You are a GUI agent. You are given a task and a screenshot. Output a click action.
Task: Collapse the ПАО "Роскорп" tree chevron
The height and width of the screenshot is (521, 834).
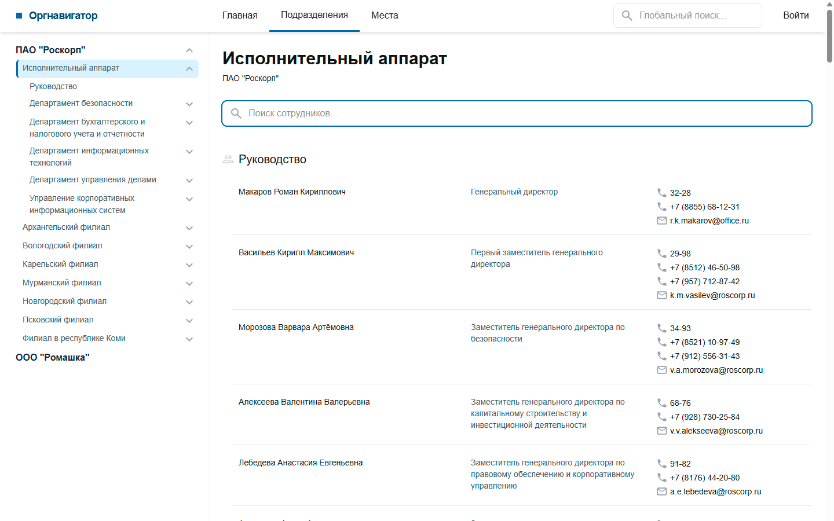189,50
